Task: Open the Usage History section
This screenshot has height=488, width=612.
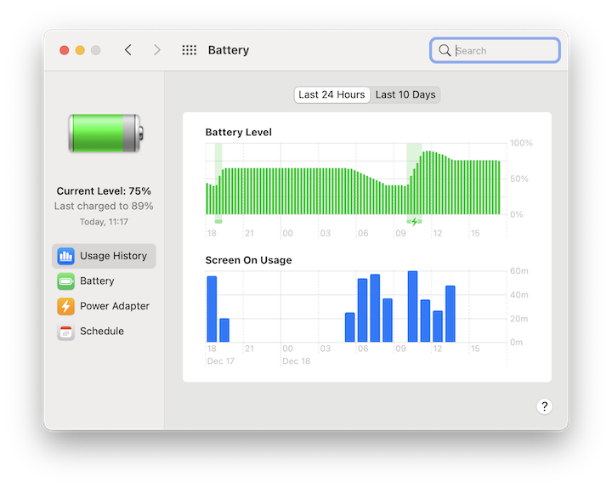Action: [x=104, y=256]
